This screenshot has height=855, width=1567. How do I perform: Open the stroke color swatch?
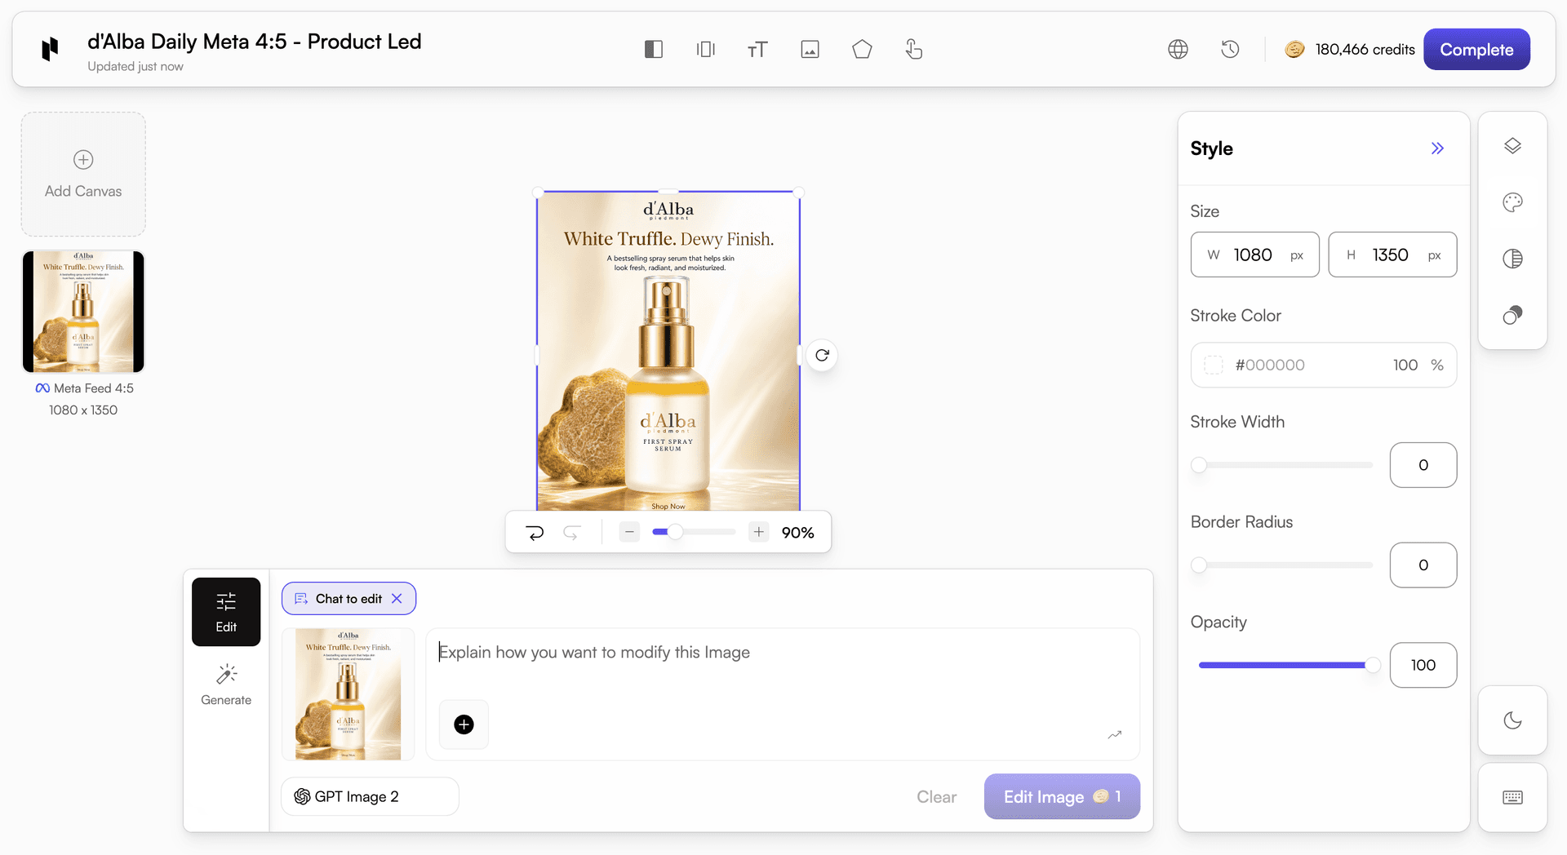point(1214,365)
